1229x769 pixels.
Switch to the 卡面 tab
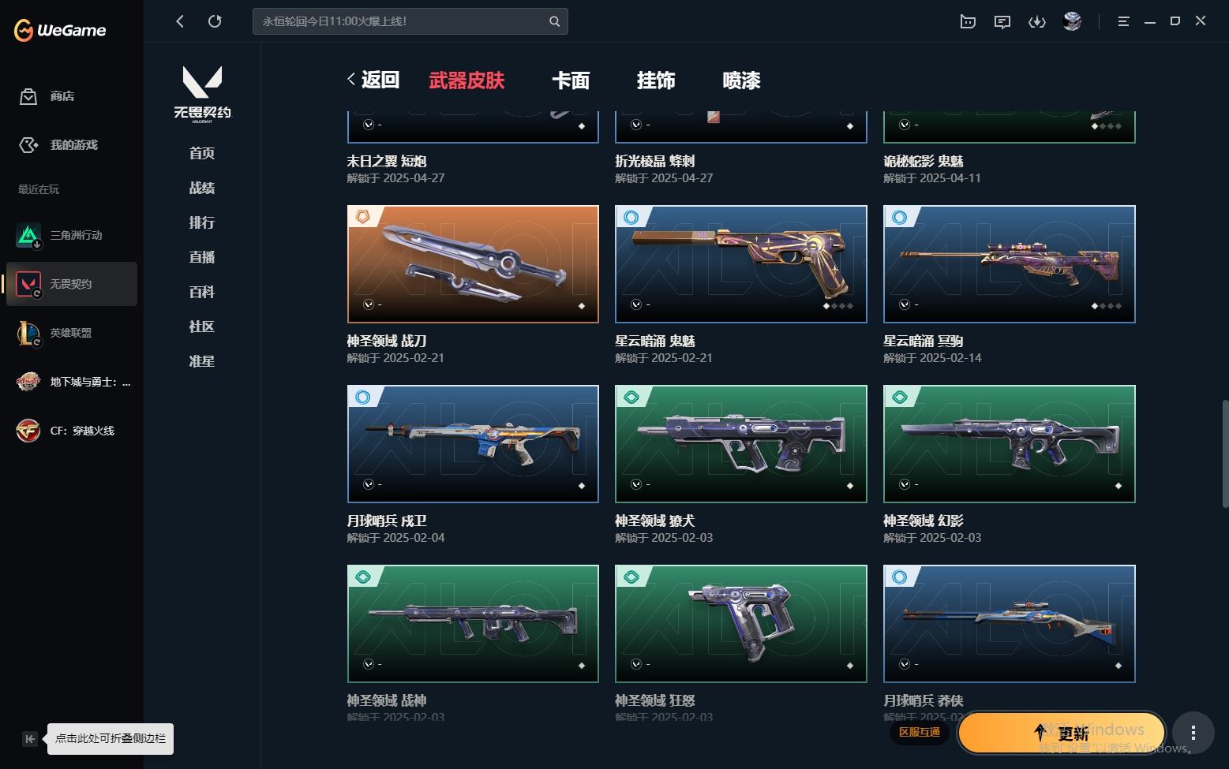[x=571, y=80]
